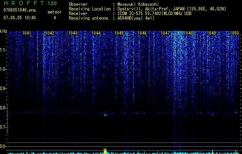Click the 1041 time marker
The height and width of the screenshot is (154, 242).
27,33
